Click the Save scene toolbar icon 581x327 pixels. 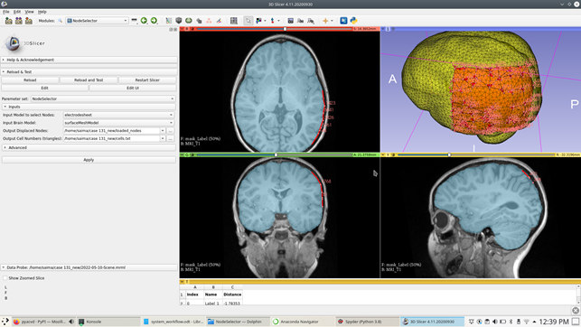pyautogui.click(x=29, y=21)
